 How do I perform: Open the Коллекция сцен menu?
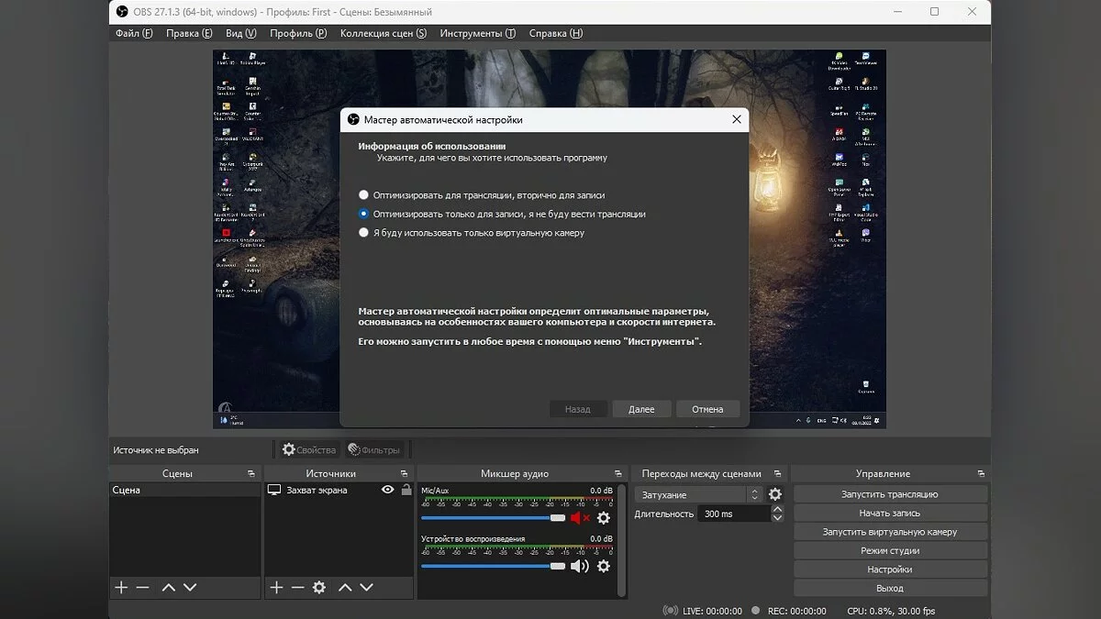point(384,33)
